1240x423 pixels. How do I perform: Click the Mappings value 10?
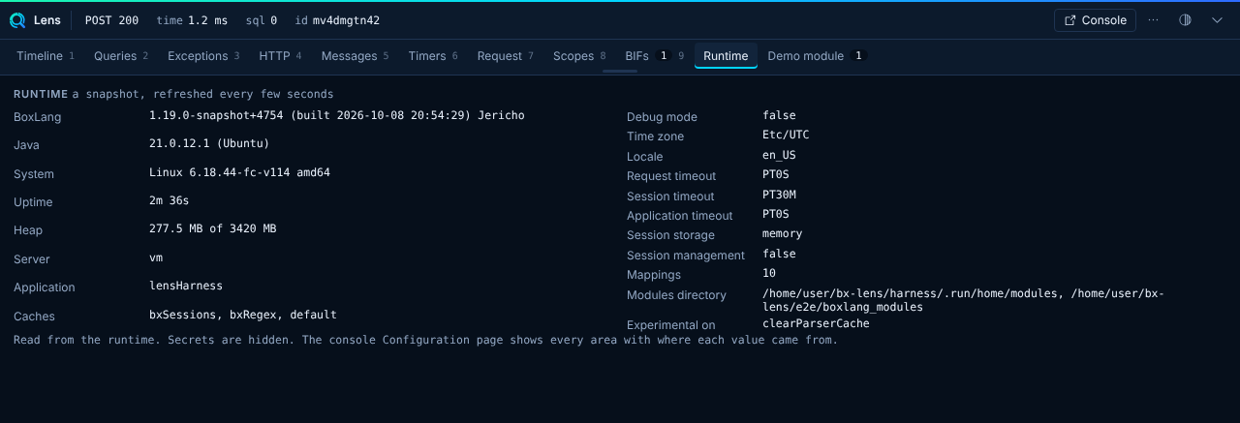[769, 273]
